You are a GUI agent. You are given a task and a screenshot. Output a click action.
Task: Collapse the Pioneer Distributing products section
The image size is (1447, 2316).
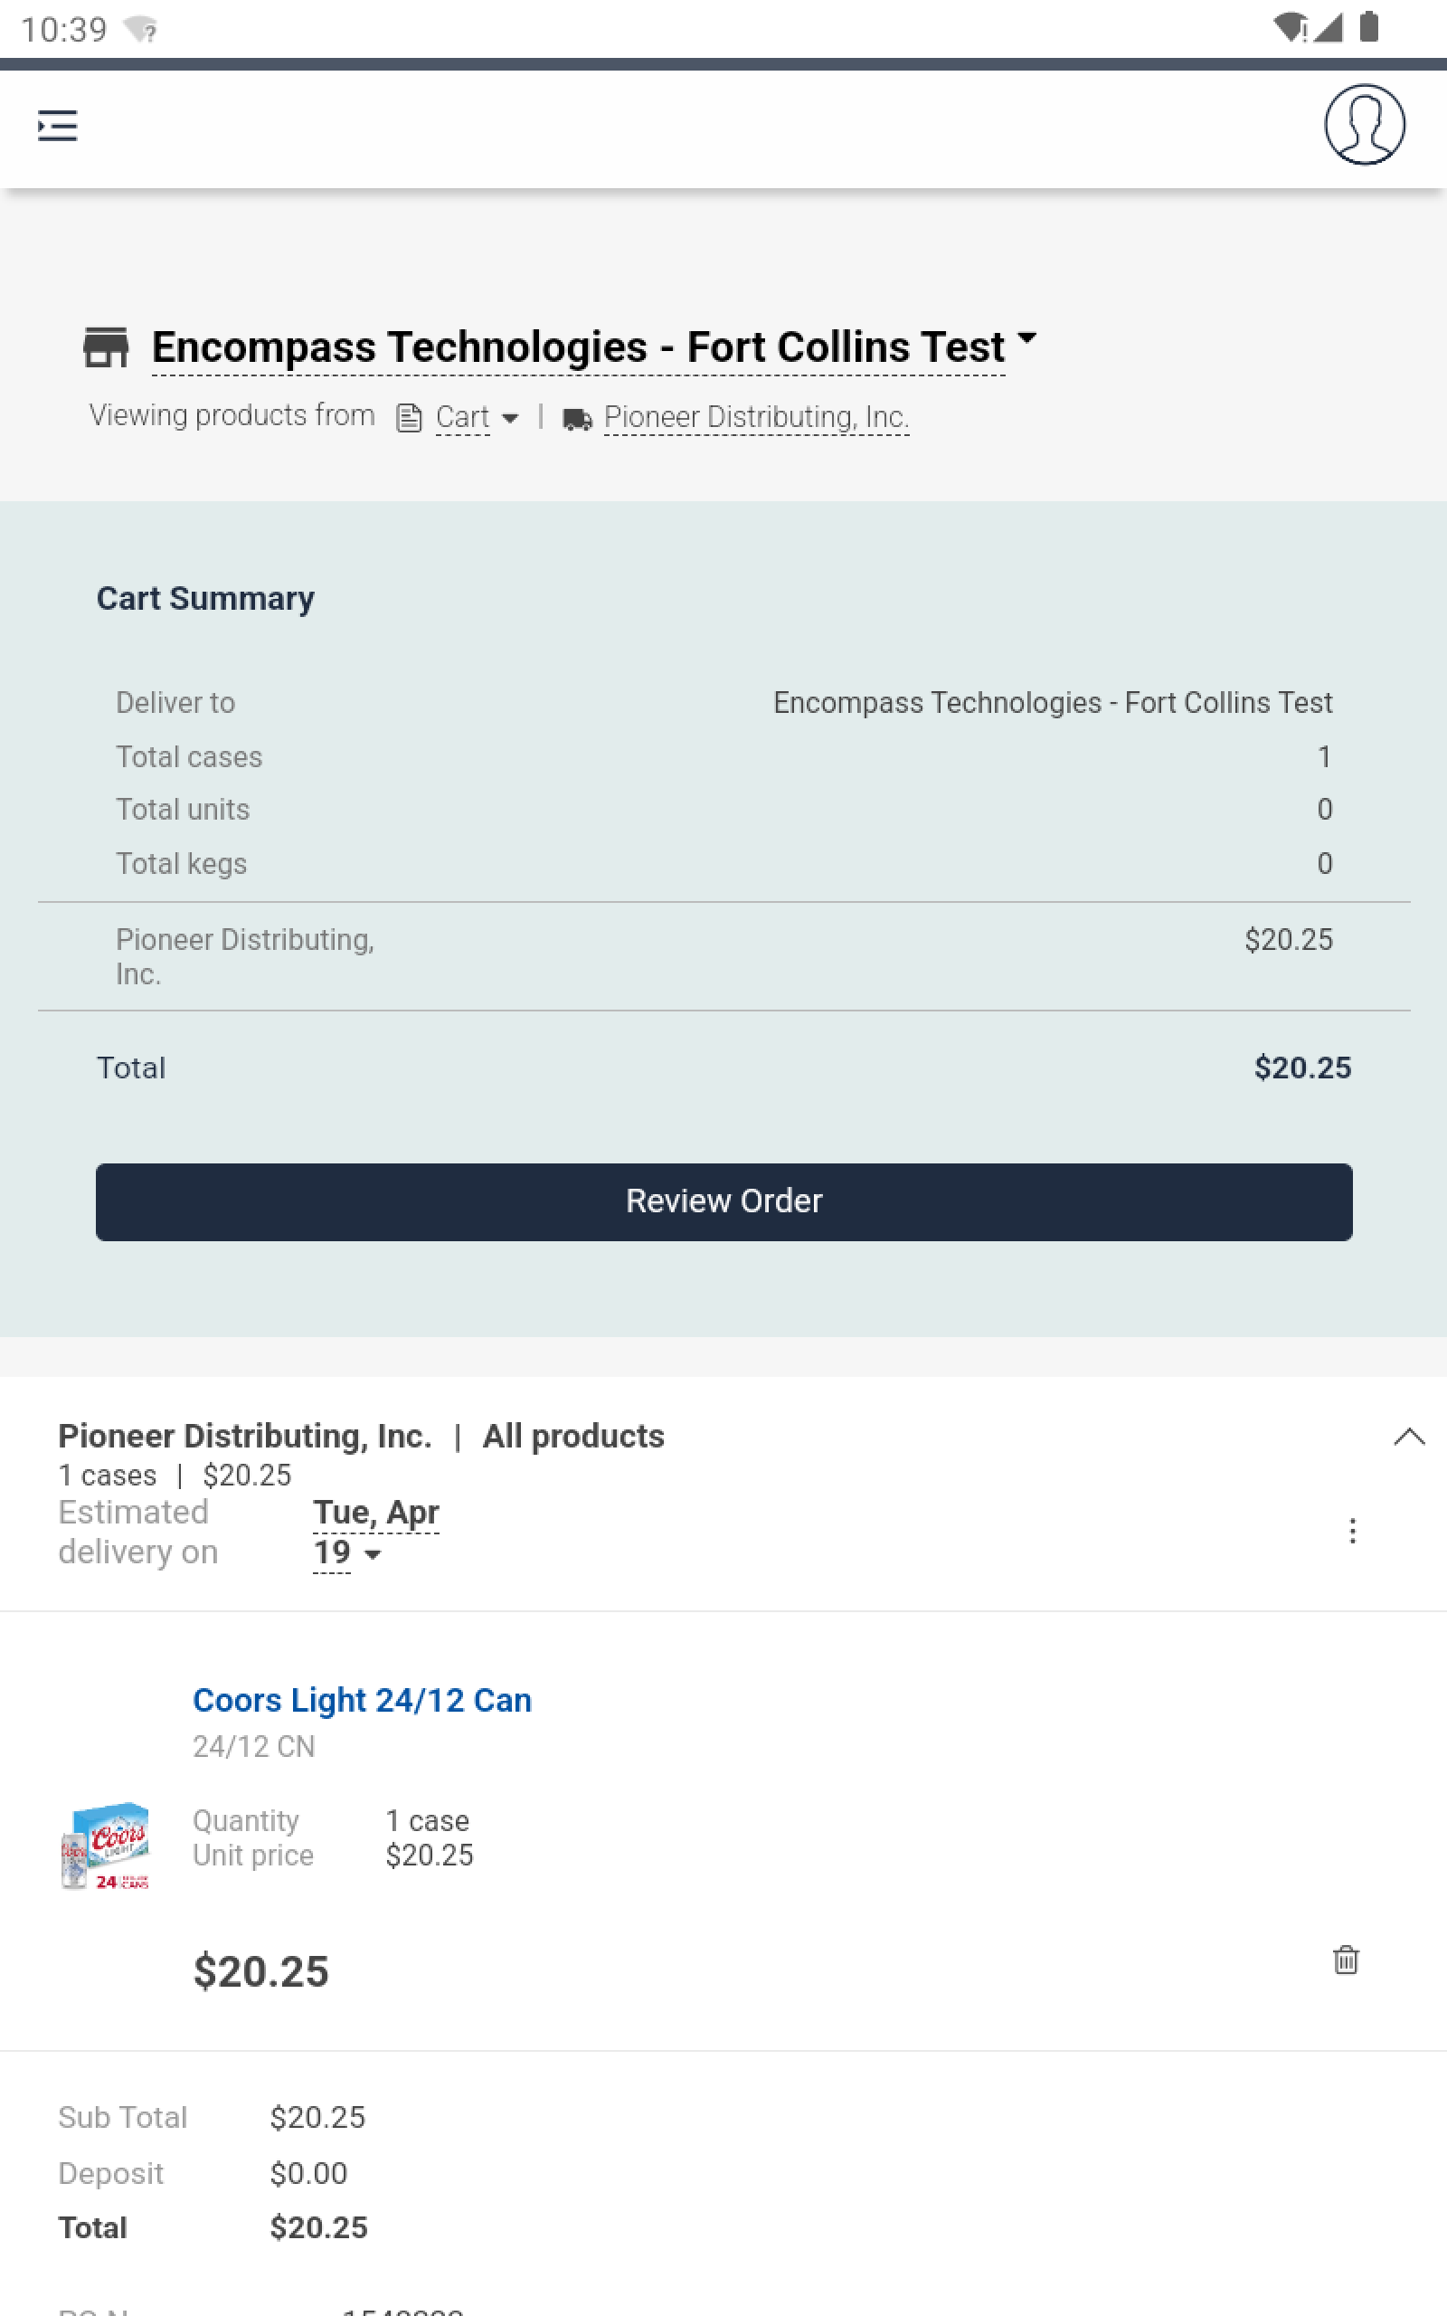[1409, 1436]
